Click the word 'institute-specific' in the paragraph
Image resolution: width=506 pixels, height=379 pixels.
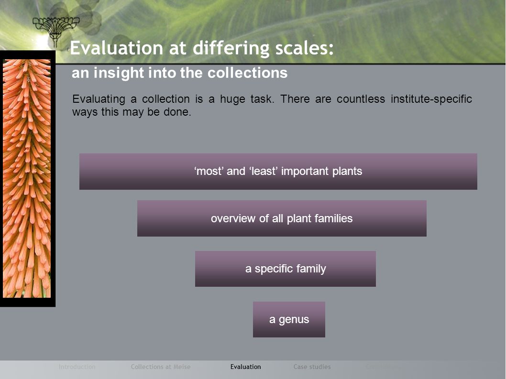431,99
